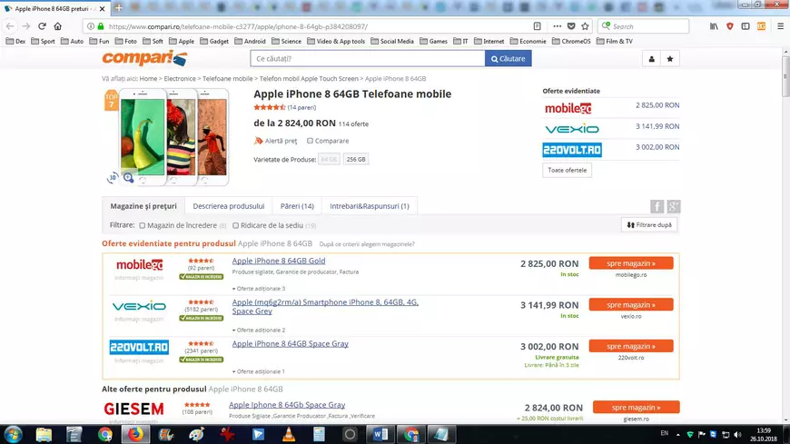
Task: Go to Electronice breadcrumb
Action: [x=180, y=79]
